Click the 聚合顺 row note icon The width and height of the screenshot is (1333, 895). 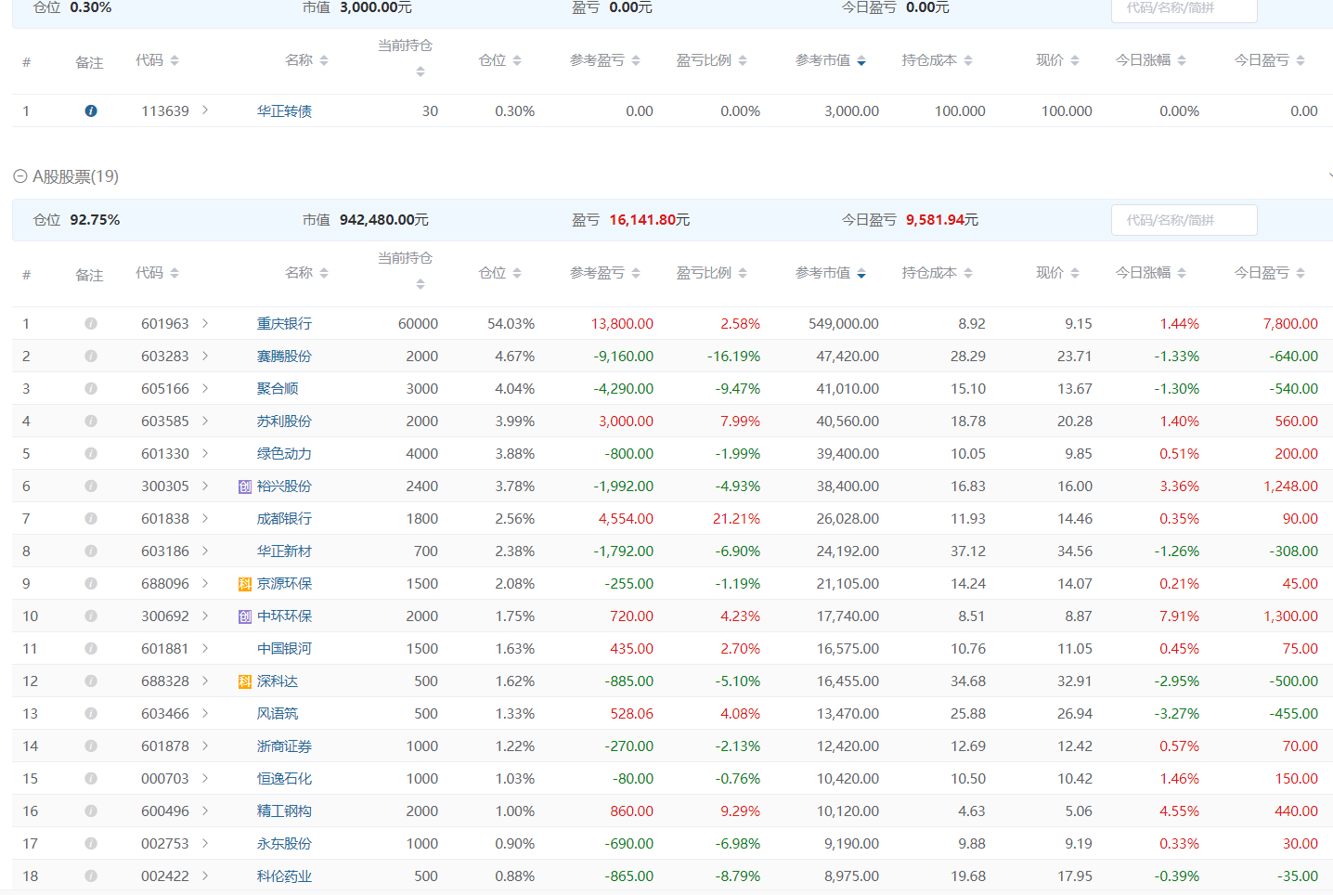pos(91,388)
